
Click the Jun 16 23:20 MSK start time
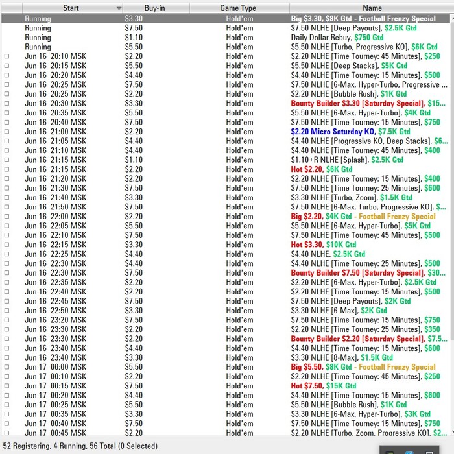(56, 320)
